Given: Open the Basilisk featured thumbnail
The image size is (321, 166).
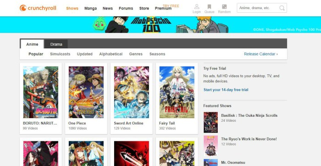Looking at the screenshot, I should 210,122.
